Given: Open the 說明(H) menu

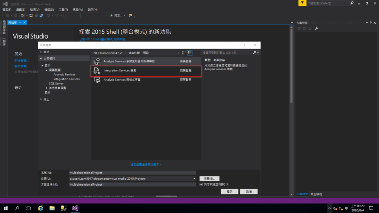Looking at the screenshot, I should coord(93,10).
